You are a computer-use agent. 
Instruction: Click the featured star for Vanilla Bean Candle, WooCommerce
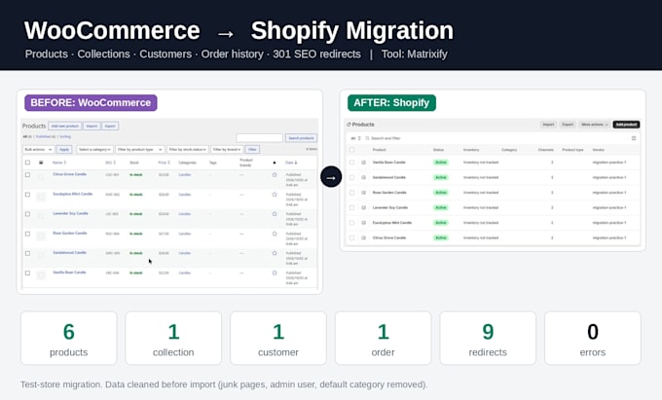tap(275, 273)
